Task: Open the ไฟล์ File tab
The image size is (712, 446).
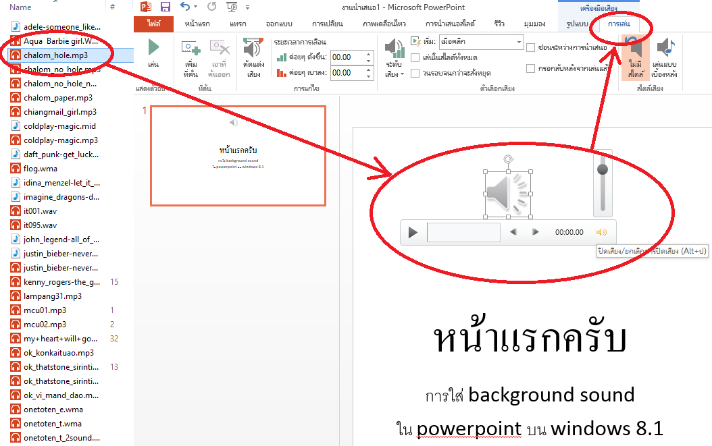Action: pos(153,24)
